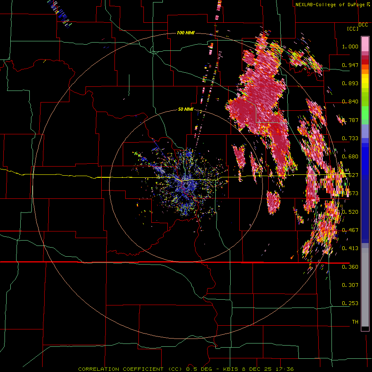The image size is (372, 372).
Task: Click the 0.573 value on the color scale
Action: click(x=350, y=193)
